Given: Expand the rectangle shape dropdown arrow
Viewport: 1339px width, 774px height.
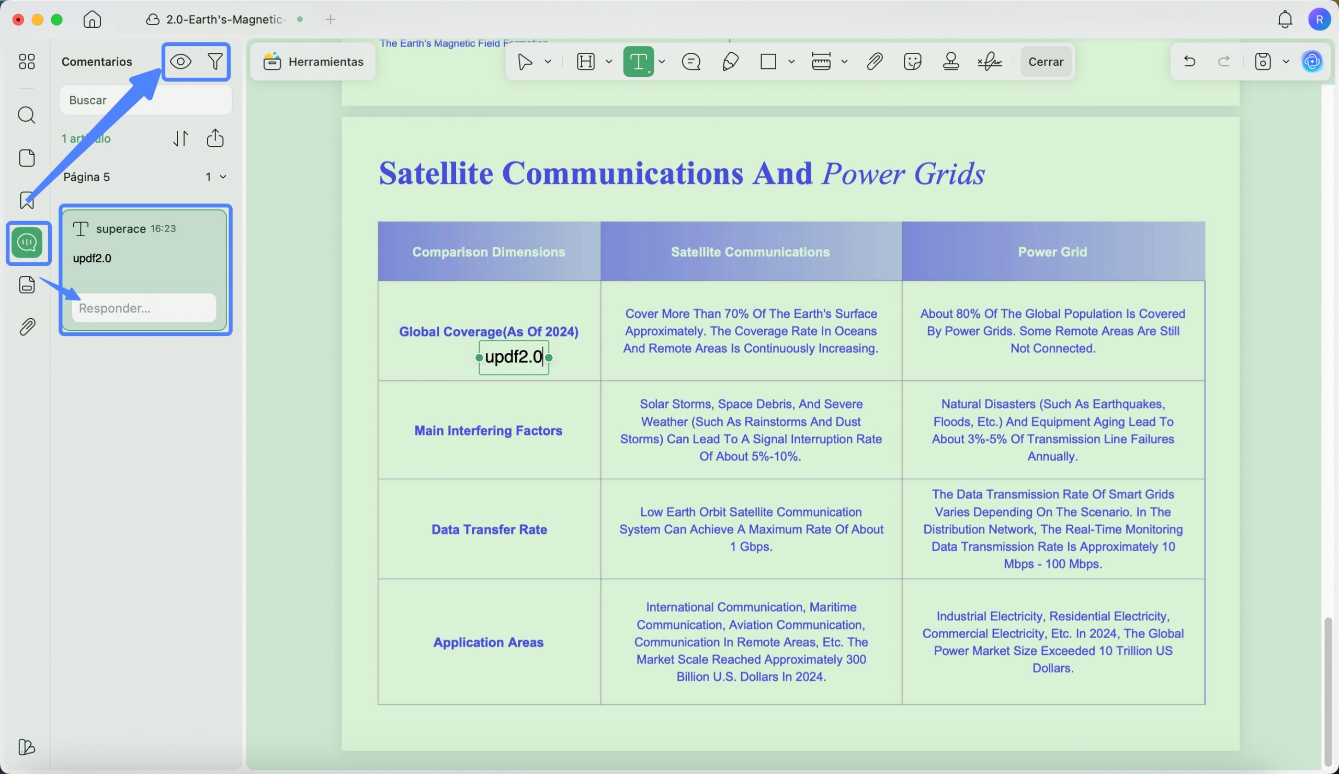Looking at the screenshot, I should (791, 62).
